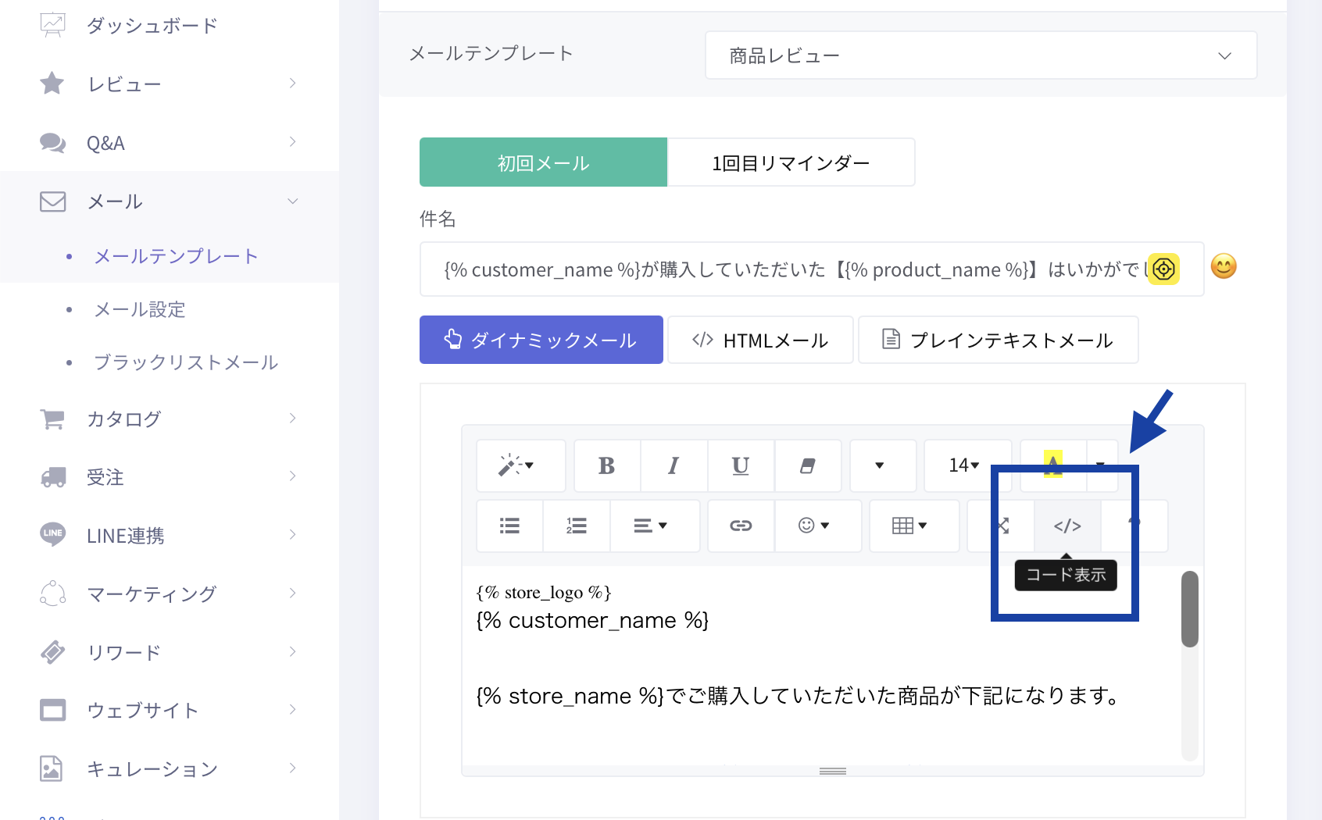Image resolution: width=1322 pixels, height=820 pixels.
Task: Click into the 件名 subject input field
Action: [x=789, y=269]
